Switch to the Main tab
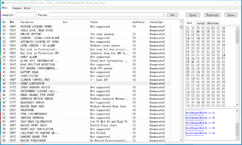 pos(5,8)
